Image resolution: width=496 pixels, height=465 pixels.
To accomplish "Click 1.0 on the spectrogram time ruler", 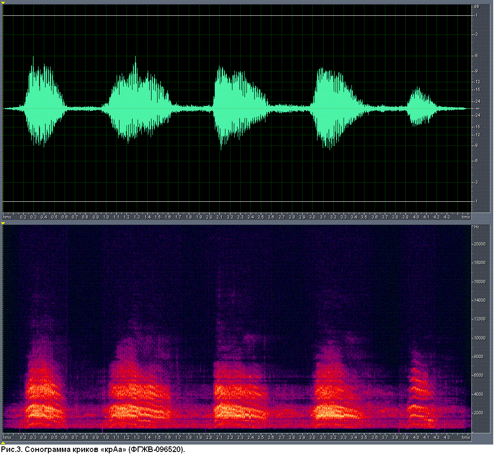I will pyautogui.click(x=106, y=438).
